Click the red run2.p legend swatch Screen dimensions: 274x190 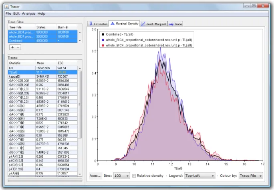103,45
